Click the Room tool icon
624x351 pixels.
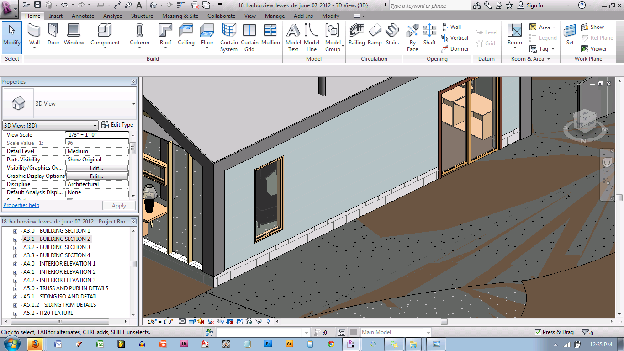515,34
